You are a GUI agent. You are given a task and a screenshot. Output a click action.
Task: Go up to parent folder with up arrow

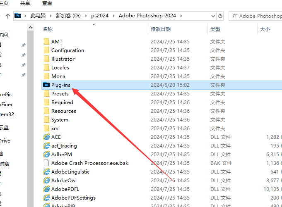(7, 16)
